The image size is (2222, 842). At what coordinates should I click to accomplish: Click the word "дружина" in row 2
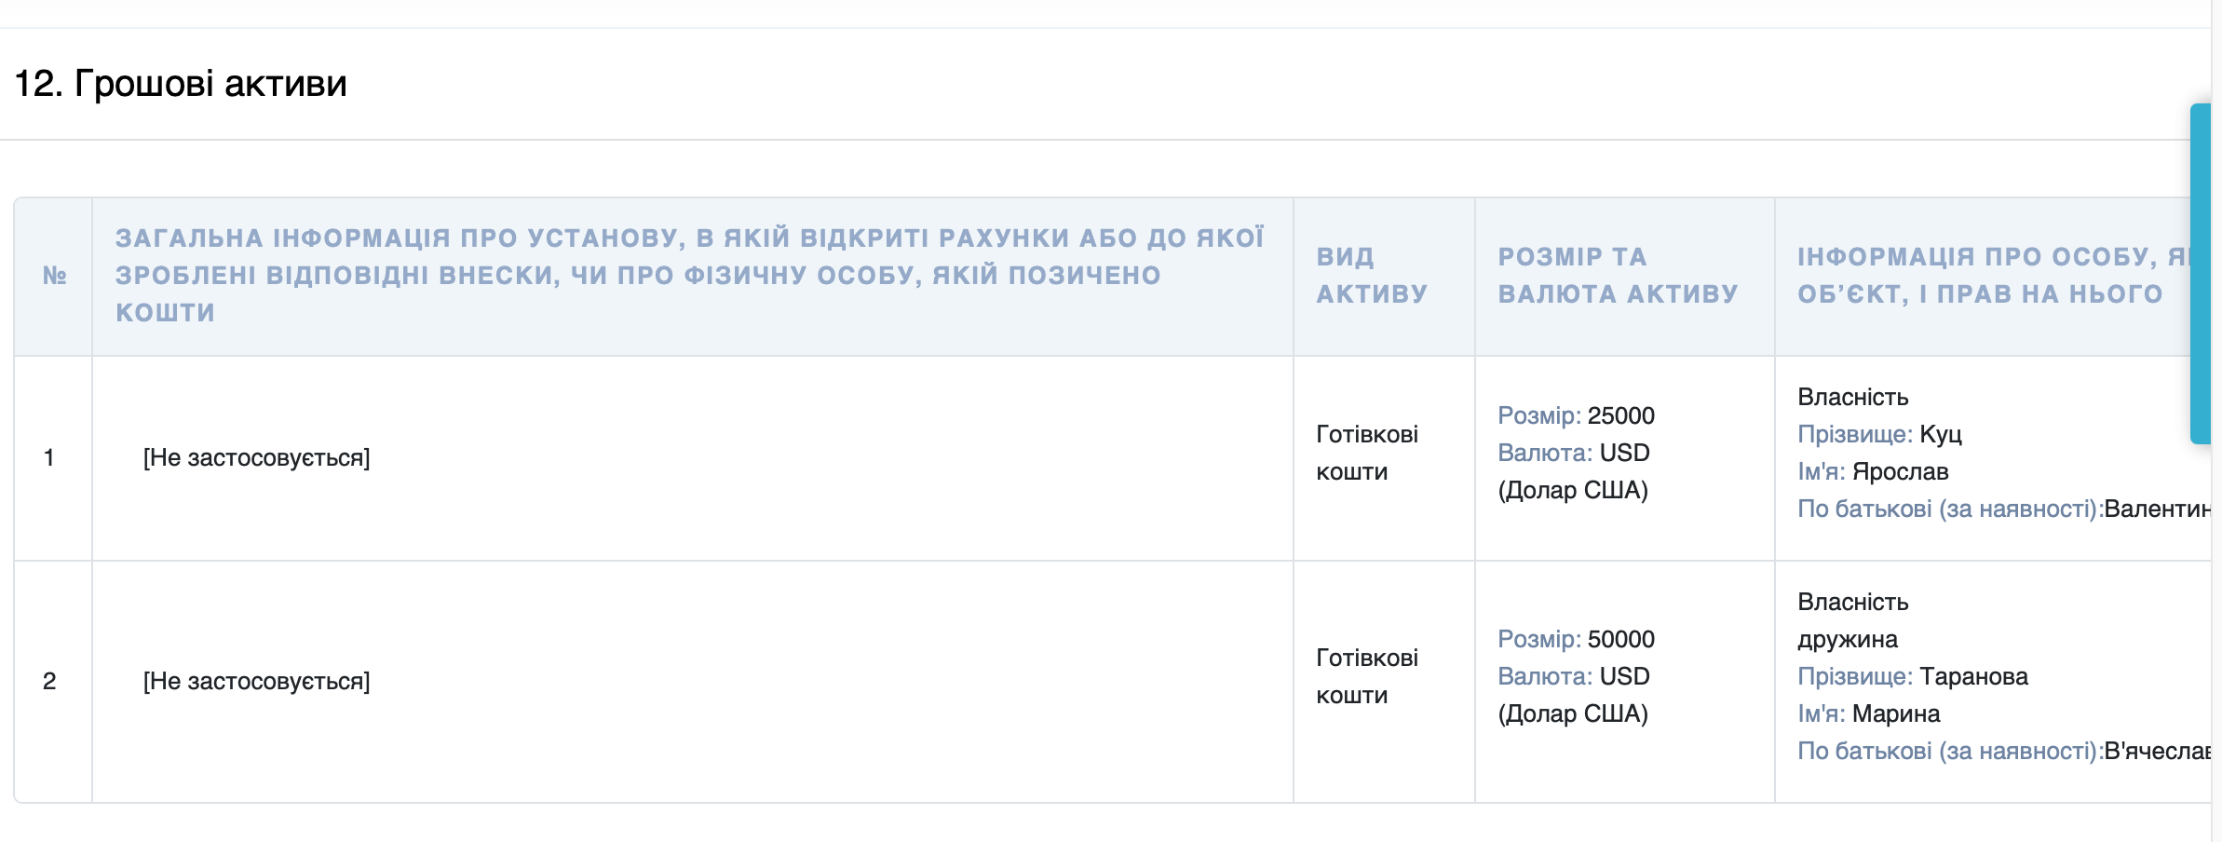(1847, 639)
